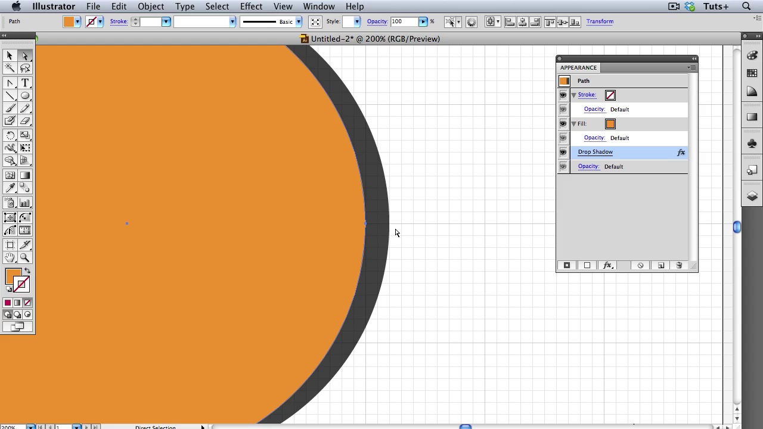The width and height of the screenshot is (763, 429).
Task: Select the Paintbrush tool
Action: [x=10, y=108]
